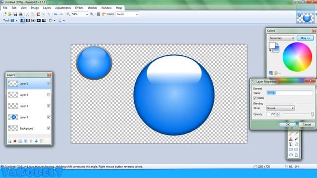Pick a color from the color wheel

[x=297, y=57]
